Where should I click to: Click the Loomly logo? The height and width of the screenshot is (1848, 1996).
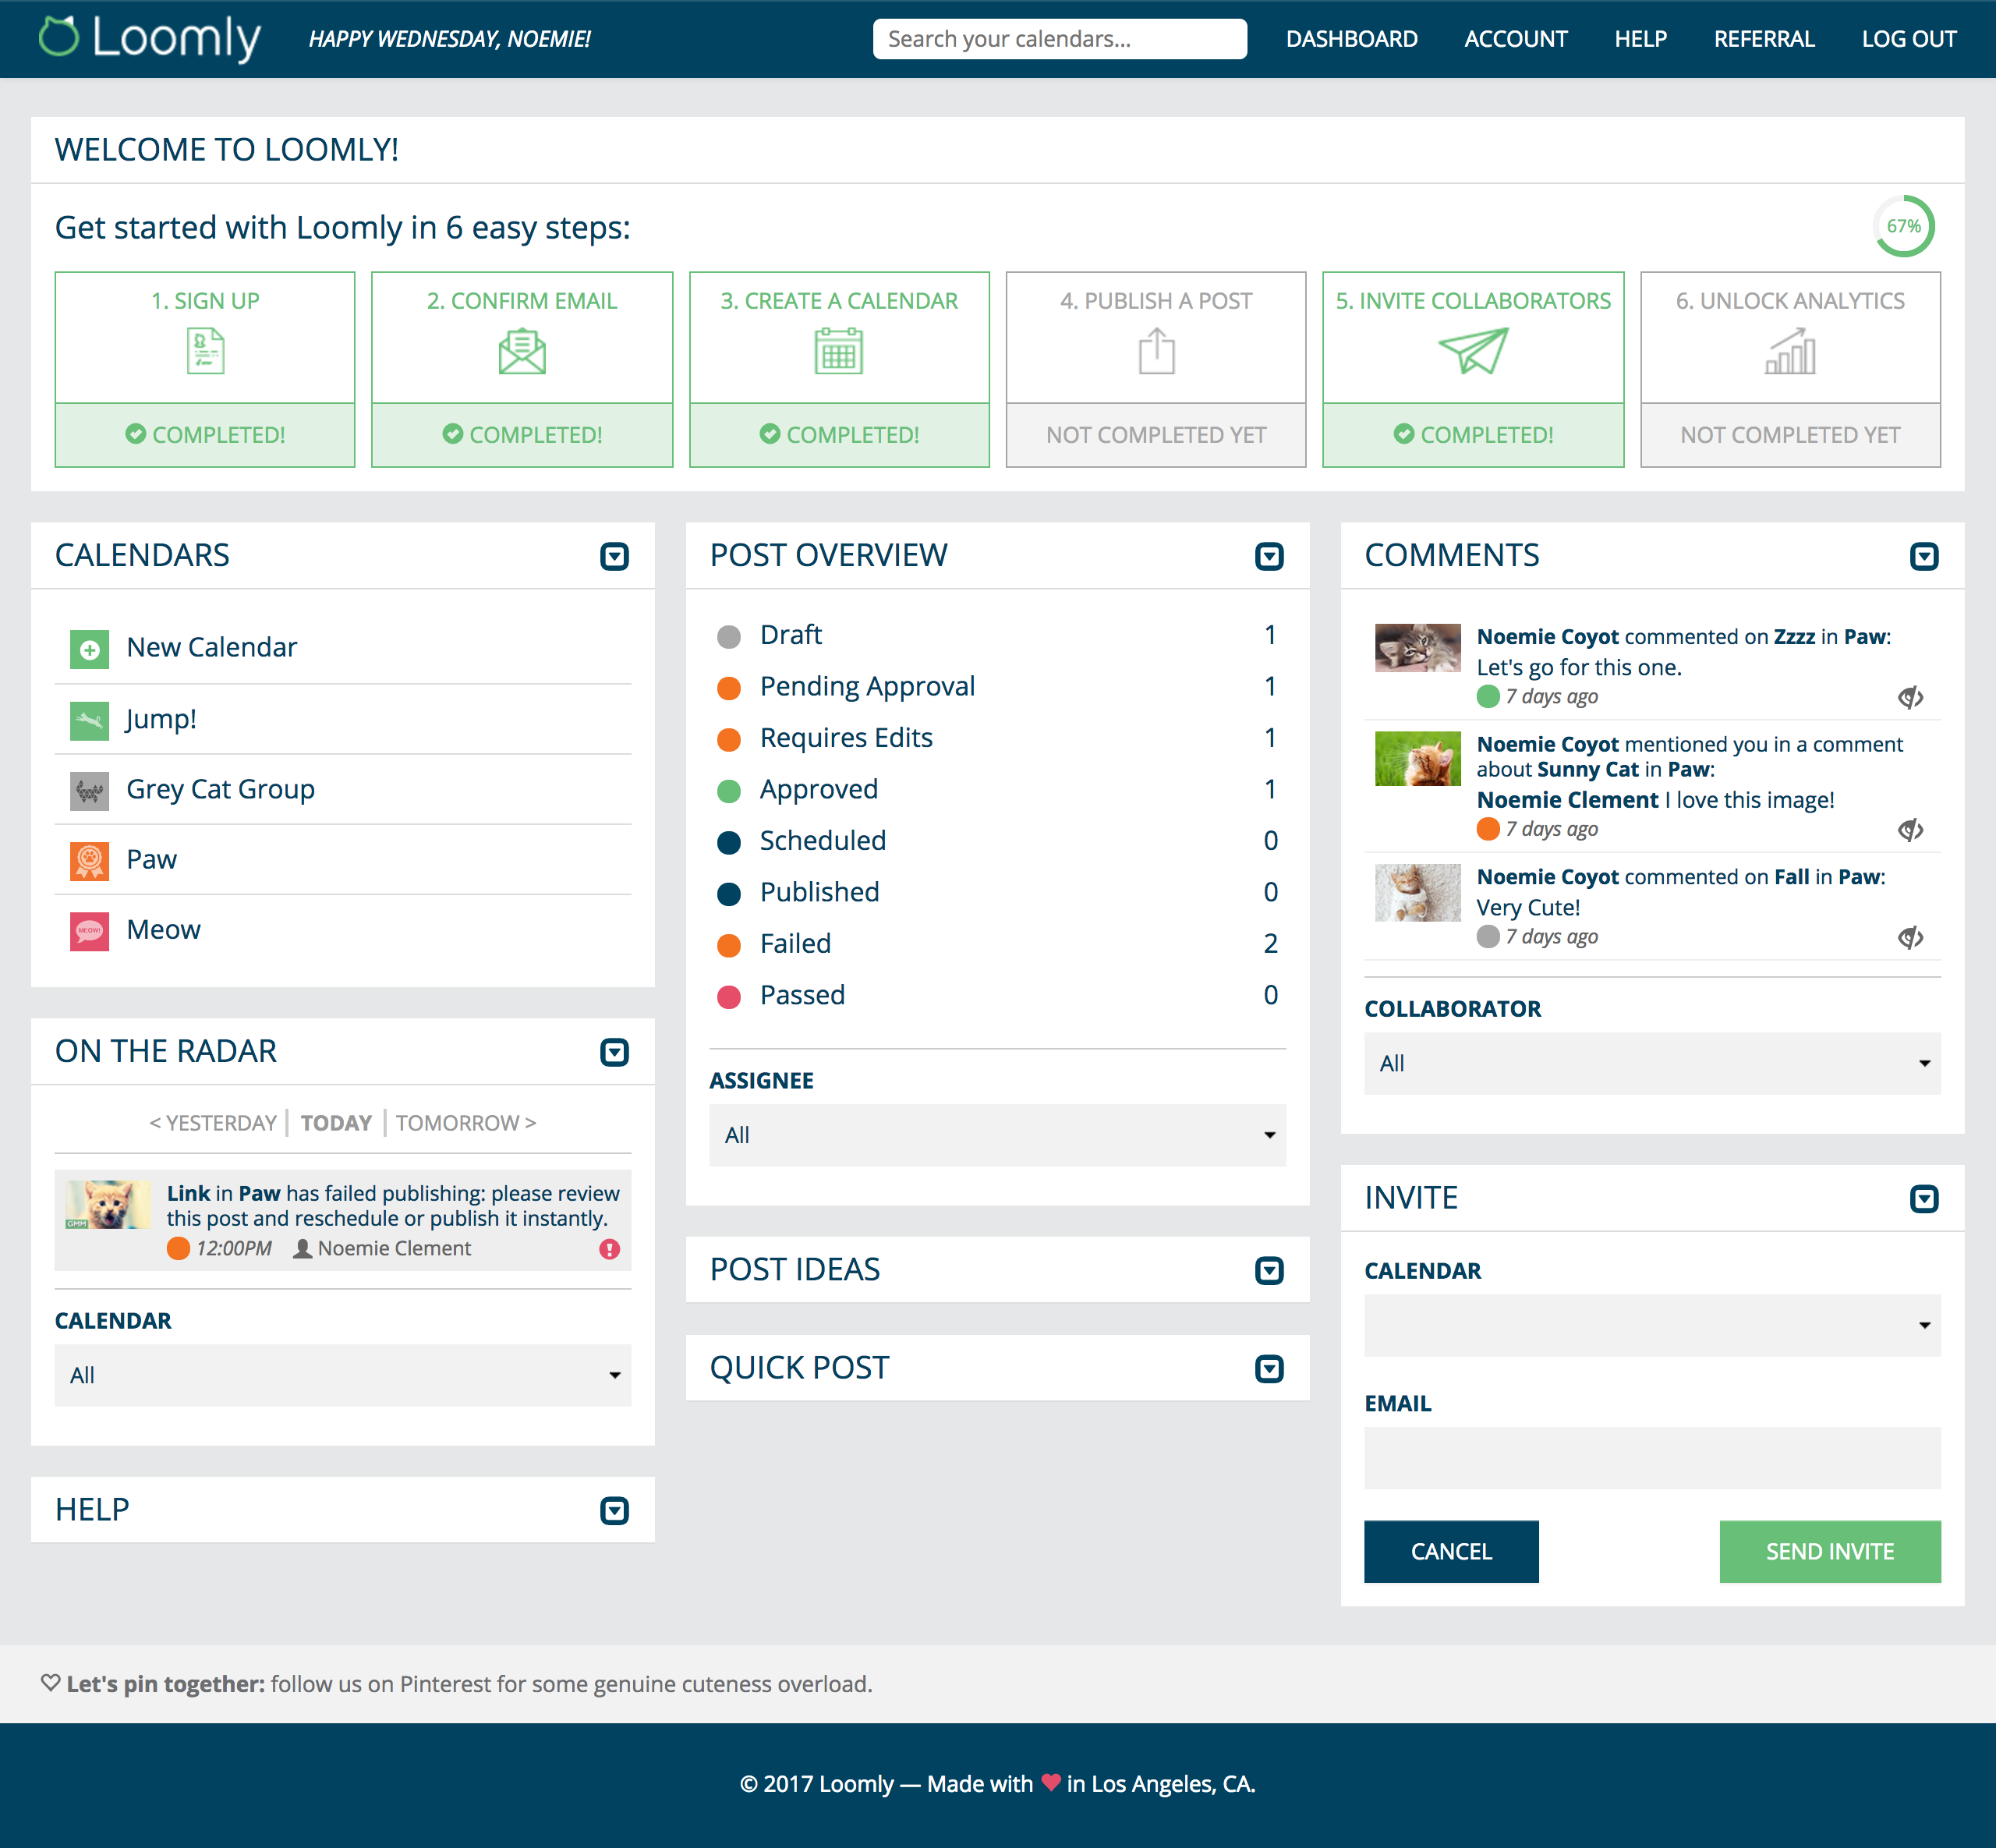(148, 38)
